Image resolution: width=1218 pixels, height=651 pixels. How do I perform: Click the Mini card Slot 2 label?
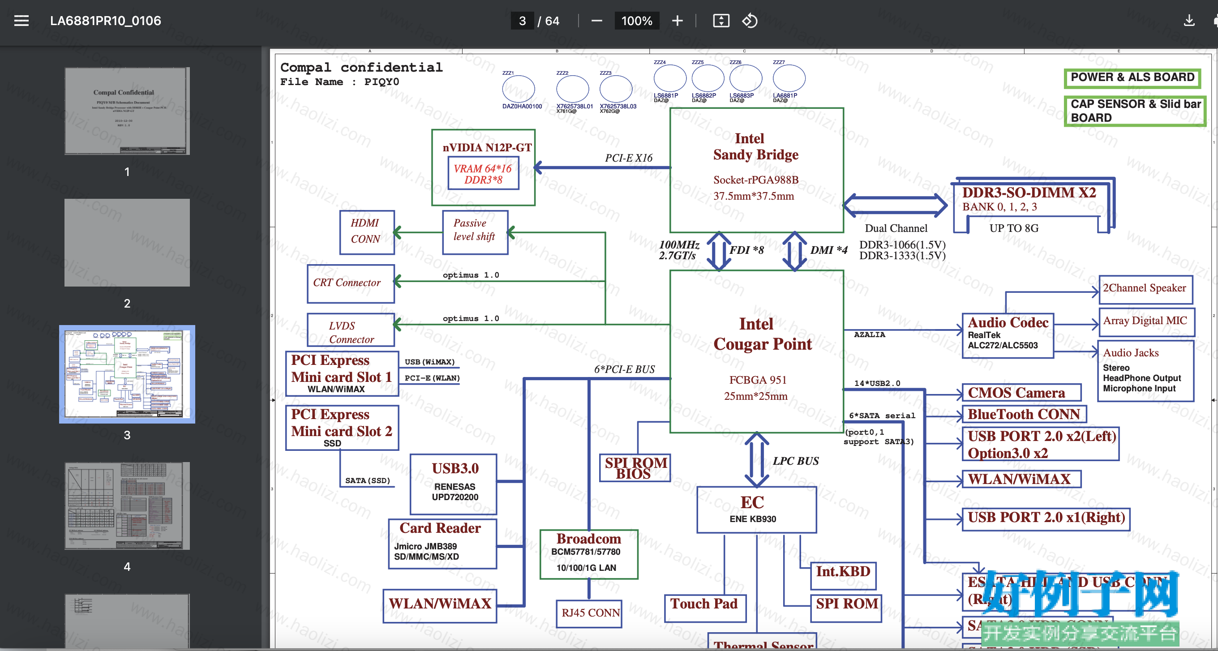tap(341, 431)
